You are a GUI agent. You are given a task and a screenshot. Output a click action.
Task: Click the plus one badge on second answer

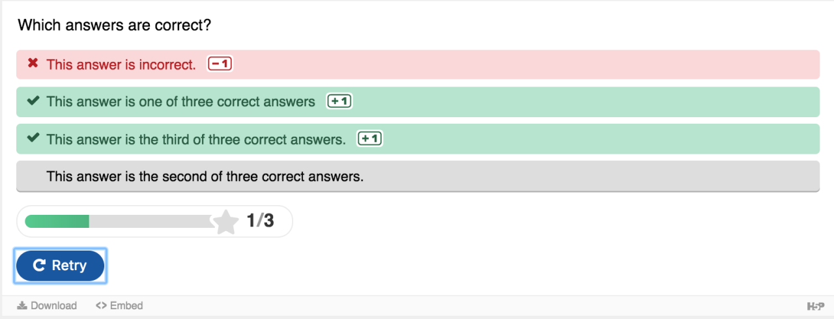click(x=339, y=102)
